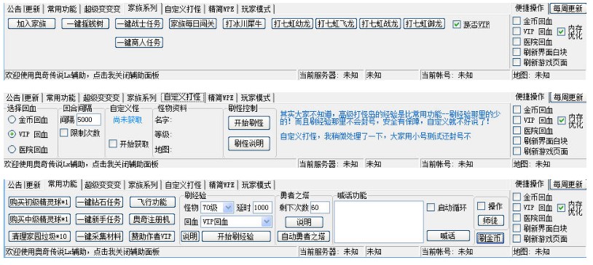Click the 打七虹御龙 button
Image resolution: width=593 pixels, height=265 pixels.
pos(424,24)
